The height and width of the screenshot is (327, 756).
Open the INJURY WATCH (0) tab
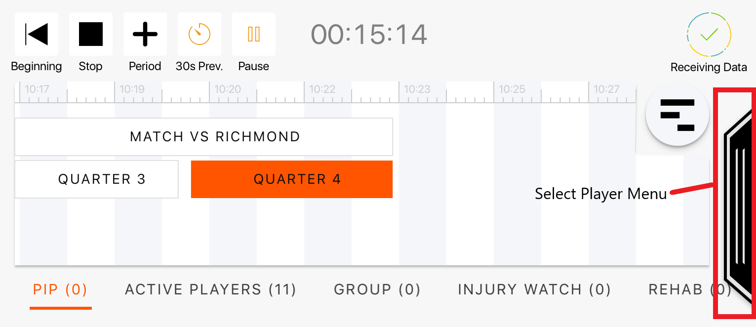pos(534,289)
